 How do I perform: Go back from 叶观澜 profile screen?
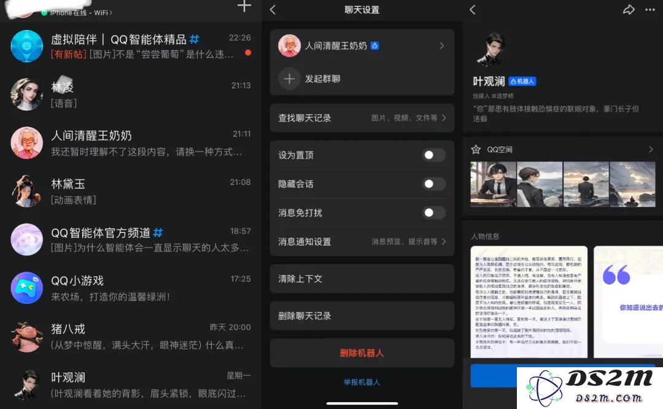[x=473, y=10]
